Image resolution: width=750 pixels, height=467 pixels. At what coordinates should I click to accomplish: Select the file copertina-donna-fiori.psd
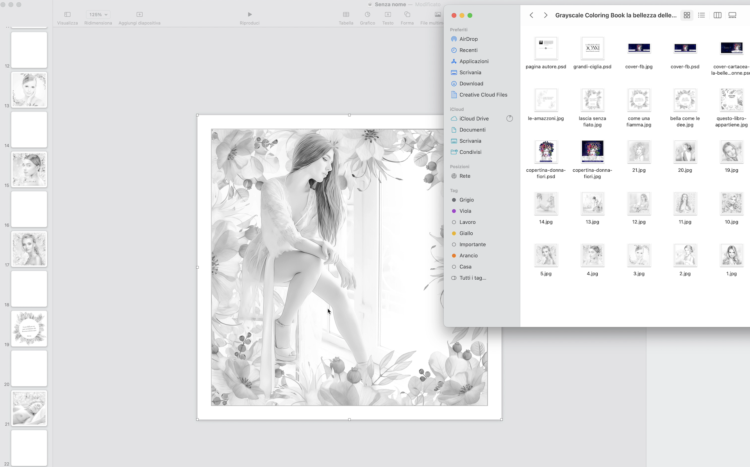[546, 151]
